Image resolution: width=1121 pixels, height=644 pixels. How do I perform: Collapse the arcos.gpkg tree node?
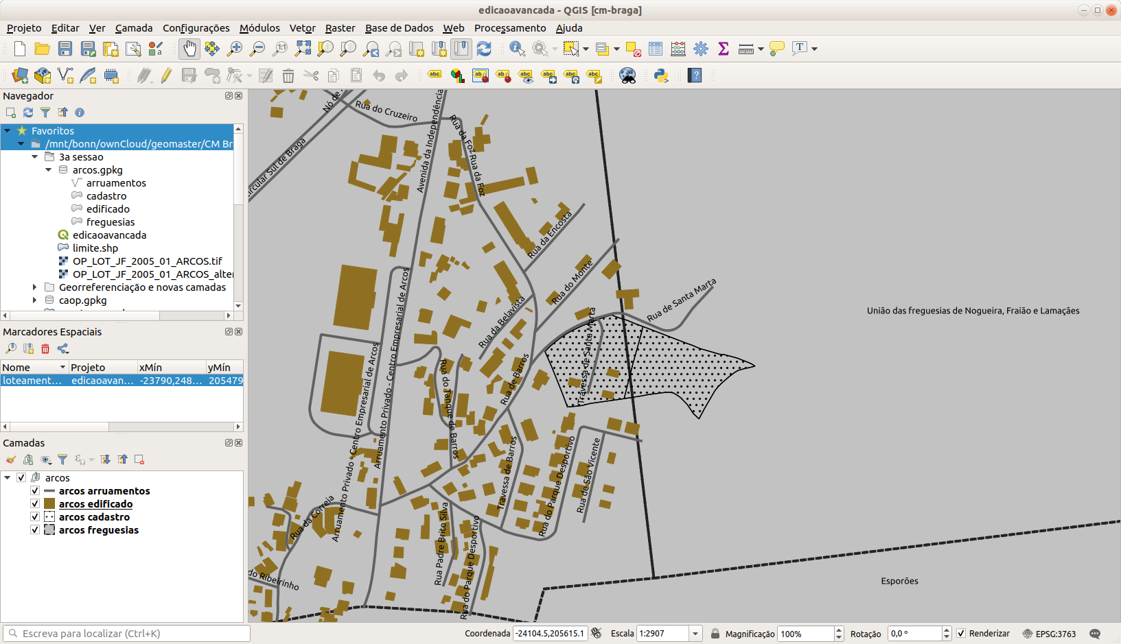point(49,170)
